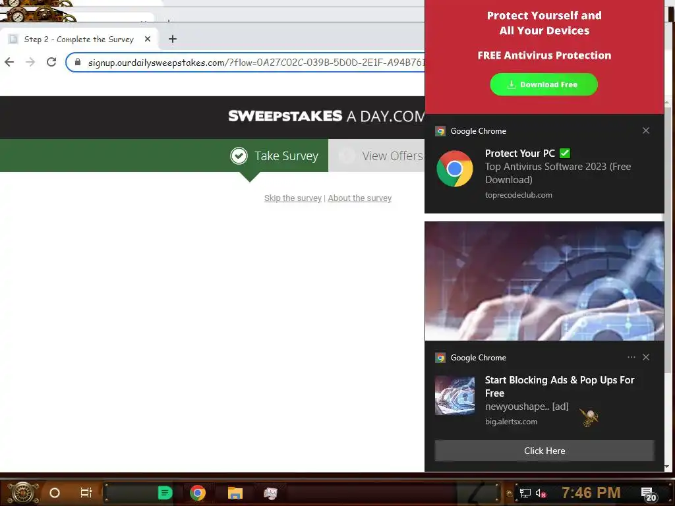Click the keyboard security ad image
The width and height of the screenshot is (675, 506).
[x=544, y=281]
